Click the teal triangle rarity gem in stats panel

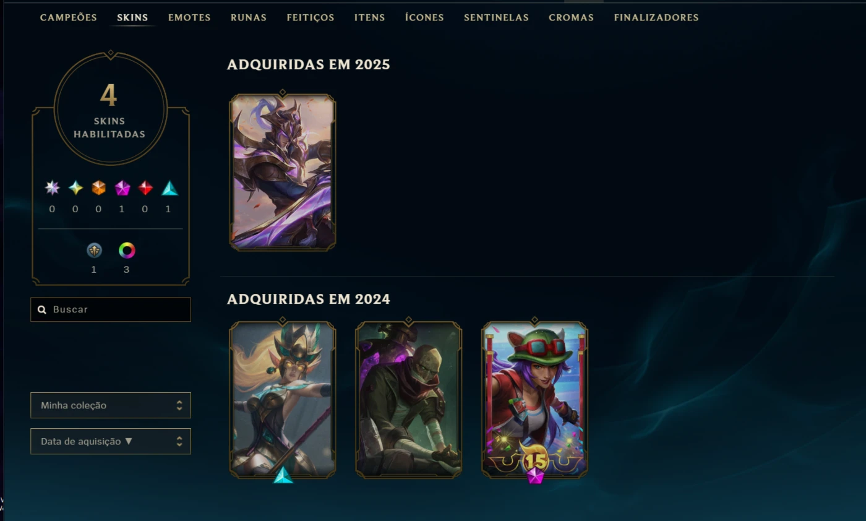point(169,188)
